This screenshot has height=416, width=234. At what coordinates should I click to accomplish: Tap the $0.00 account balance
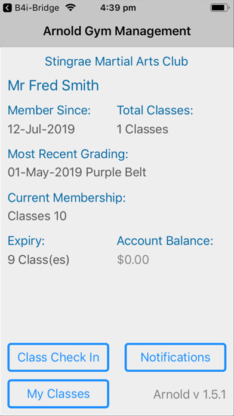133,260
